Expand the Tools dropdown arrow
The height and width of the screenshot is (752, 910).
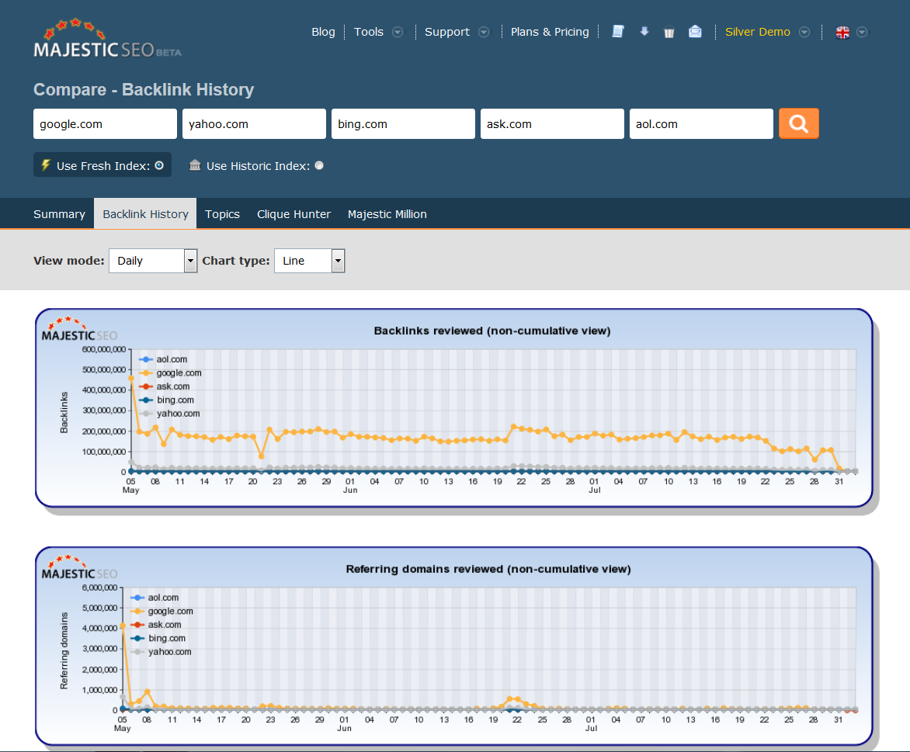398,32
